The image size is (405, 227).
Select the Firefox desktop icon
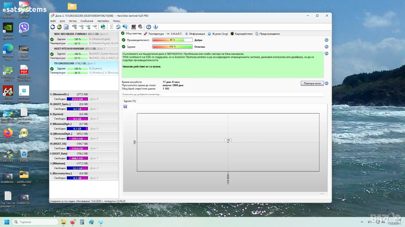click(x=8, y=135)
